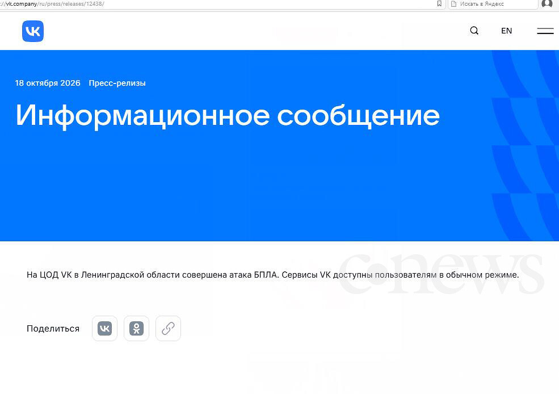Click the address bar URL vk.company
This screenshot has height=394, width=559.
pos(53,4)
